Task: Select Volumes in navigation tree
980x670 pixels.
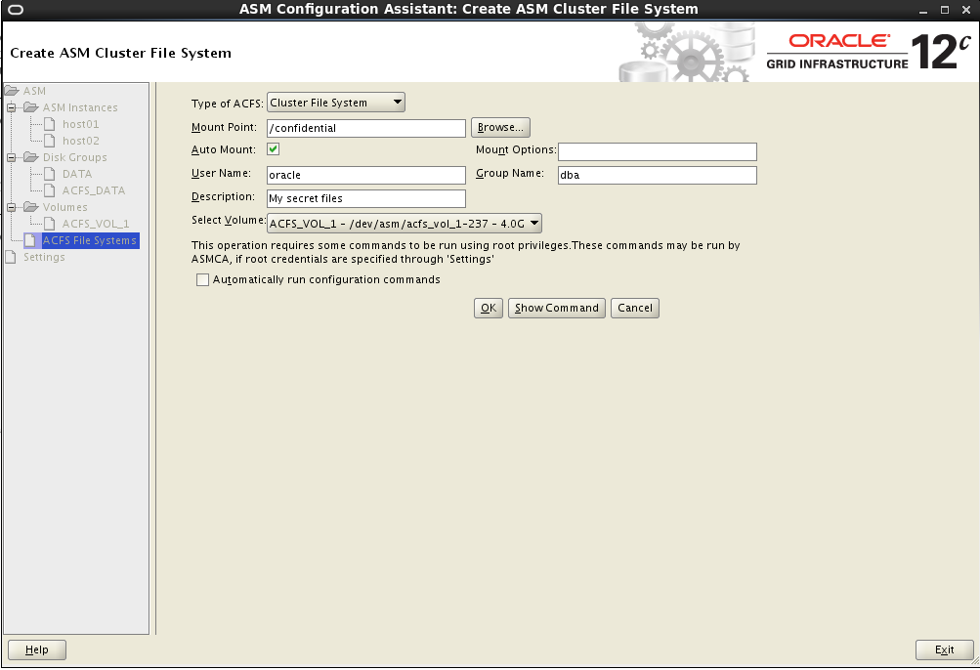Action: (x=65, y=207)
